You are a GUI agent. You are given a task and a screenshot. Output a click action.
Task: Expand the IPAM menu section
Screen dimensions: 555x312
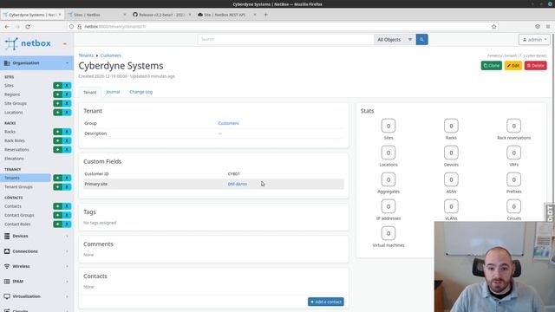pos(36,281)
